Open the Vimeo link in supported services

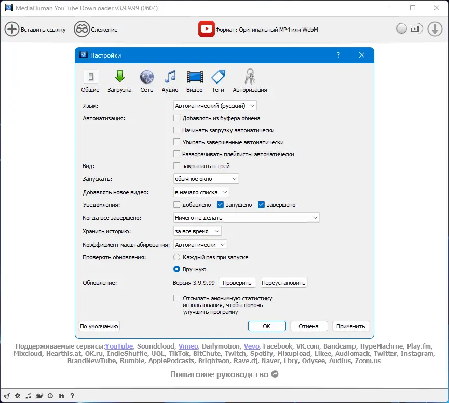tap(188, 346)
